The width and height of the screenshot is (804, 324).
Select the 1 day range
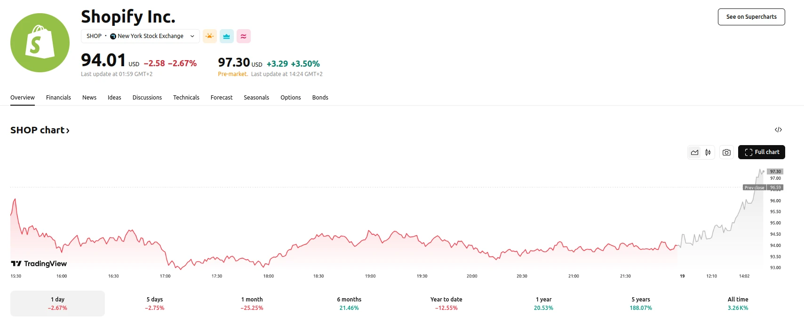click(x=57, y=303)
